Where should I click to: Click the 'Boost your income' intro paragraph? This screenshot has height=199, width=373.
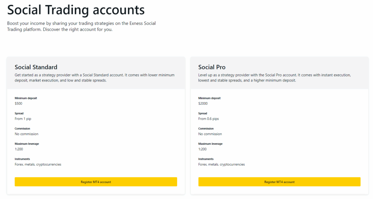pos(81,26)
